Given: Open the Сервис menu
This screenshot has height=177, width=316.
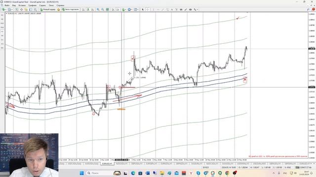Looking at the screenshot, I should [42, 5].
